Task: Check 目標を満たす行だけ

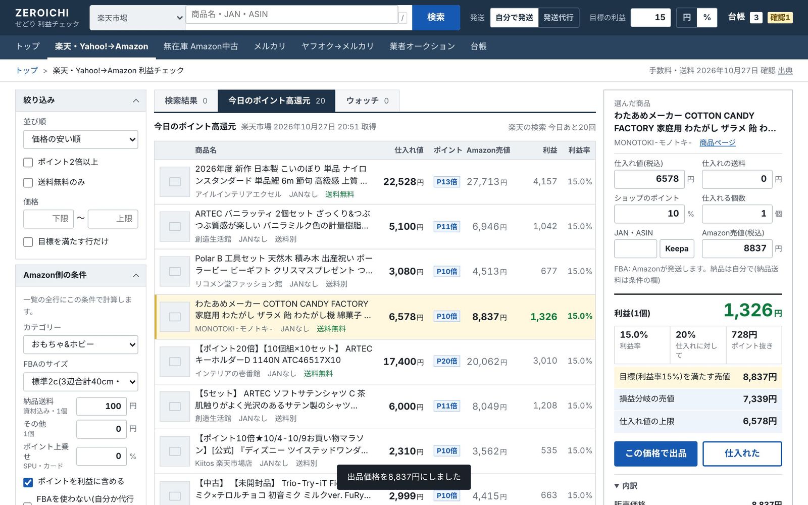Action: [28, 242]
